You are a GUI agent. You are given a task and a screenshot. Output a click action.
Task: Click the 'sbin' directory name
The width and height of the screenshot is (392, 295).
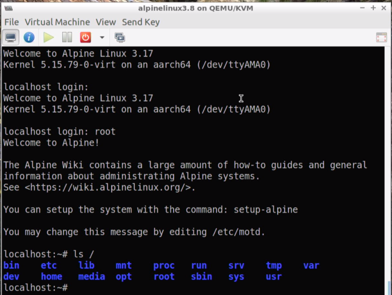201,276
